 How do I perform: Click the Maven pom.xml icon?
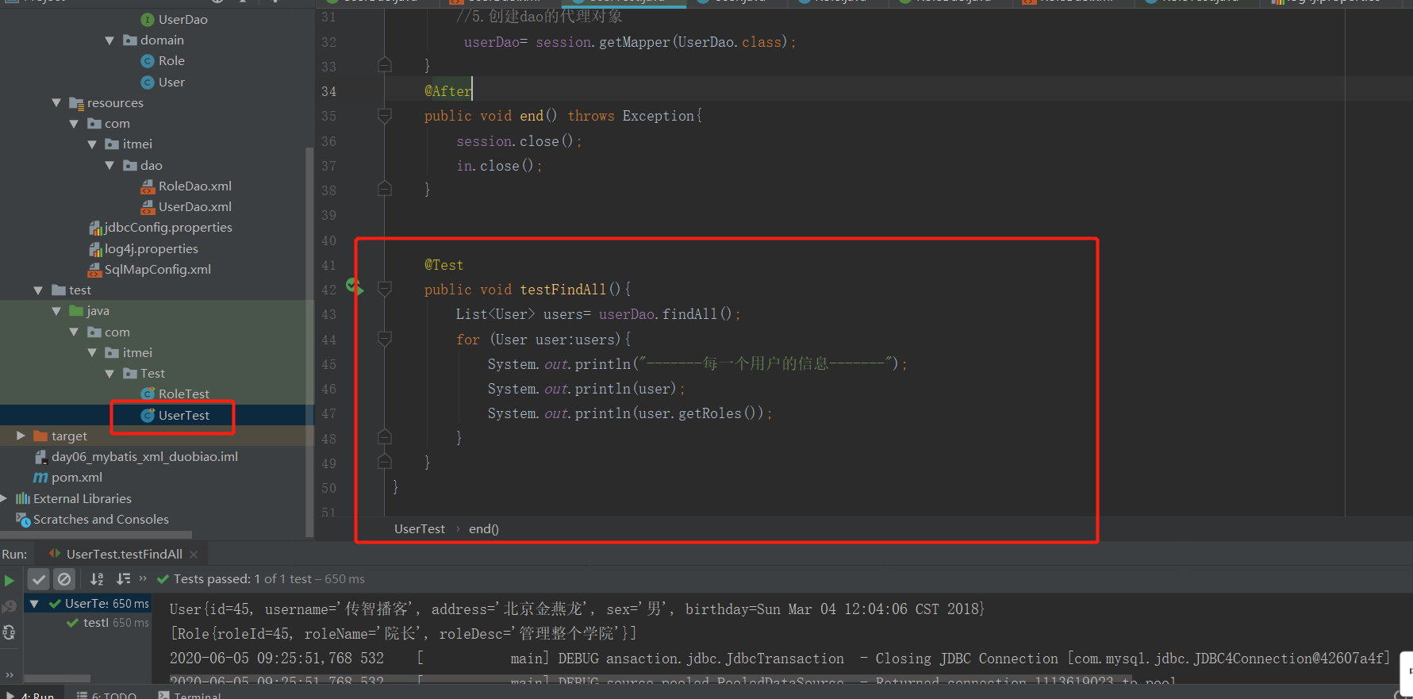(40, 478)
